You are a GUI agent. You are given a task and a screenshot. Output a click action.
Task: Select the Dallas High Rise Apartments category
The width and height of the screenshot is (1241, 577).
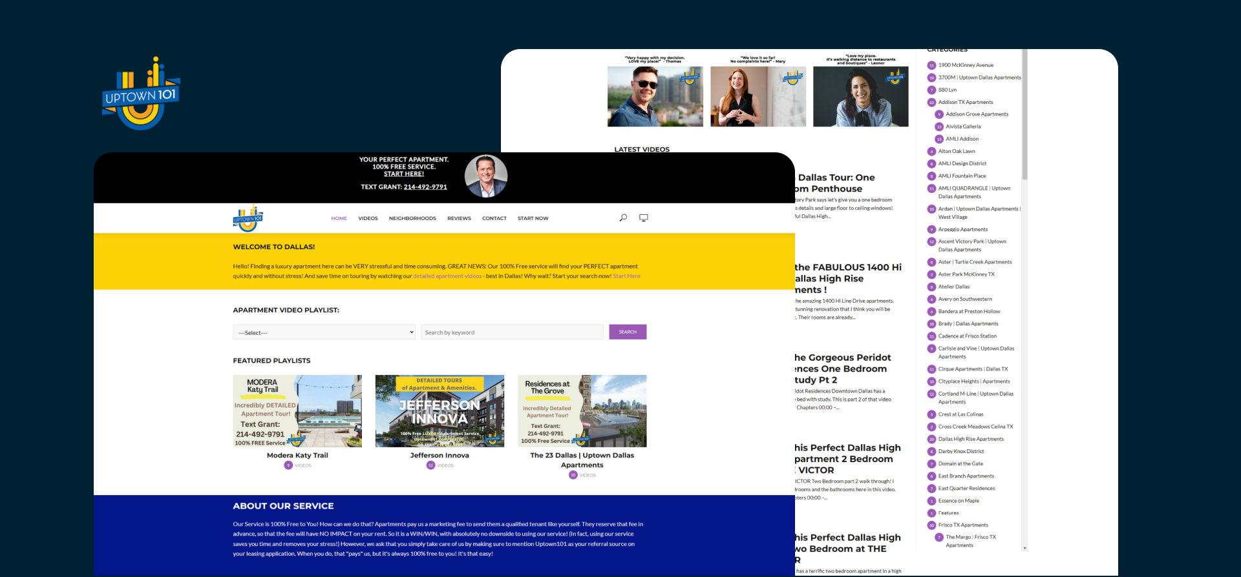[x=971, y=439]
